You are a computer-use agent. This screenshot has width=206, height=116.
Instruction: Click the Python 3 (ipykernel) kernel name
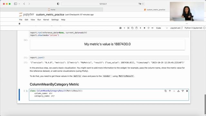[193, 28]
